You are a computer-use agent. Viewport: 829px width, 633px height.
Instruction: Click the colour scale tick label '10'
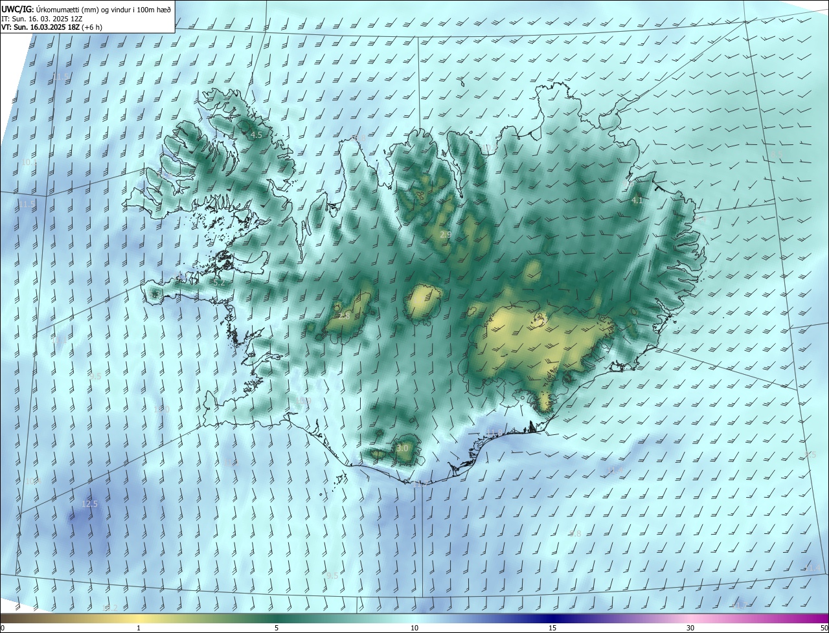click(414, 628)
